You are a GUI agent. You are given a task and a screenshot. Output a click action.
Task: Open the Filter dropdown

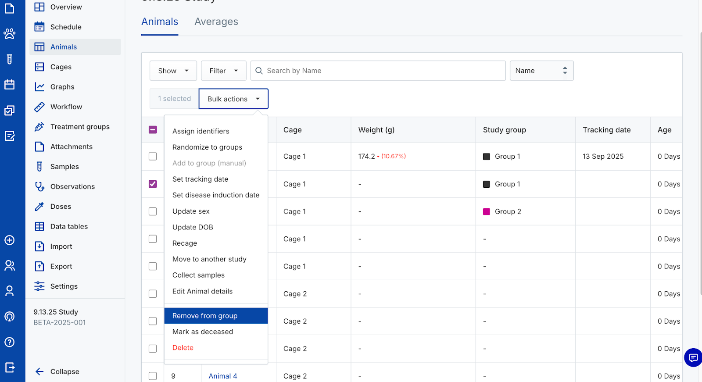223,71
